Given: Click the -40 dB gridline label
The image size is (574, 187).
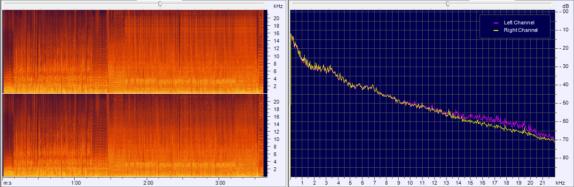Looking at the screenshot, I should pos(566,85).
